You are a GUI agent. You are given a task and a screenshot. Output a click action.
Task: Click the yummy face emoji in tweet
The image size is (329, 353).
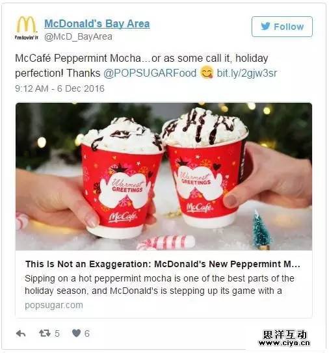click(207, 73)
